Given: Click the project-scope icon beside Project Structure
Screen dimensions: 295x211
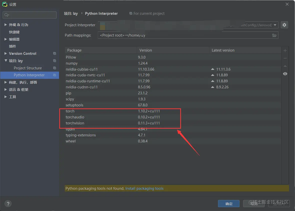Looking at the screenshot, I should [x=54, y=68].
